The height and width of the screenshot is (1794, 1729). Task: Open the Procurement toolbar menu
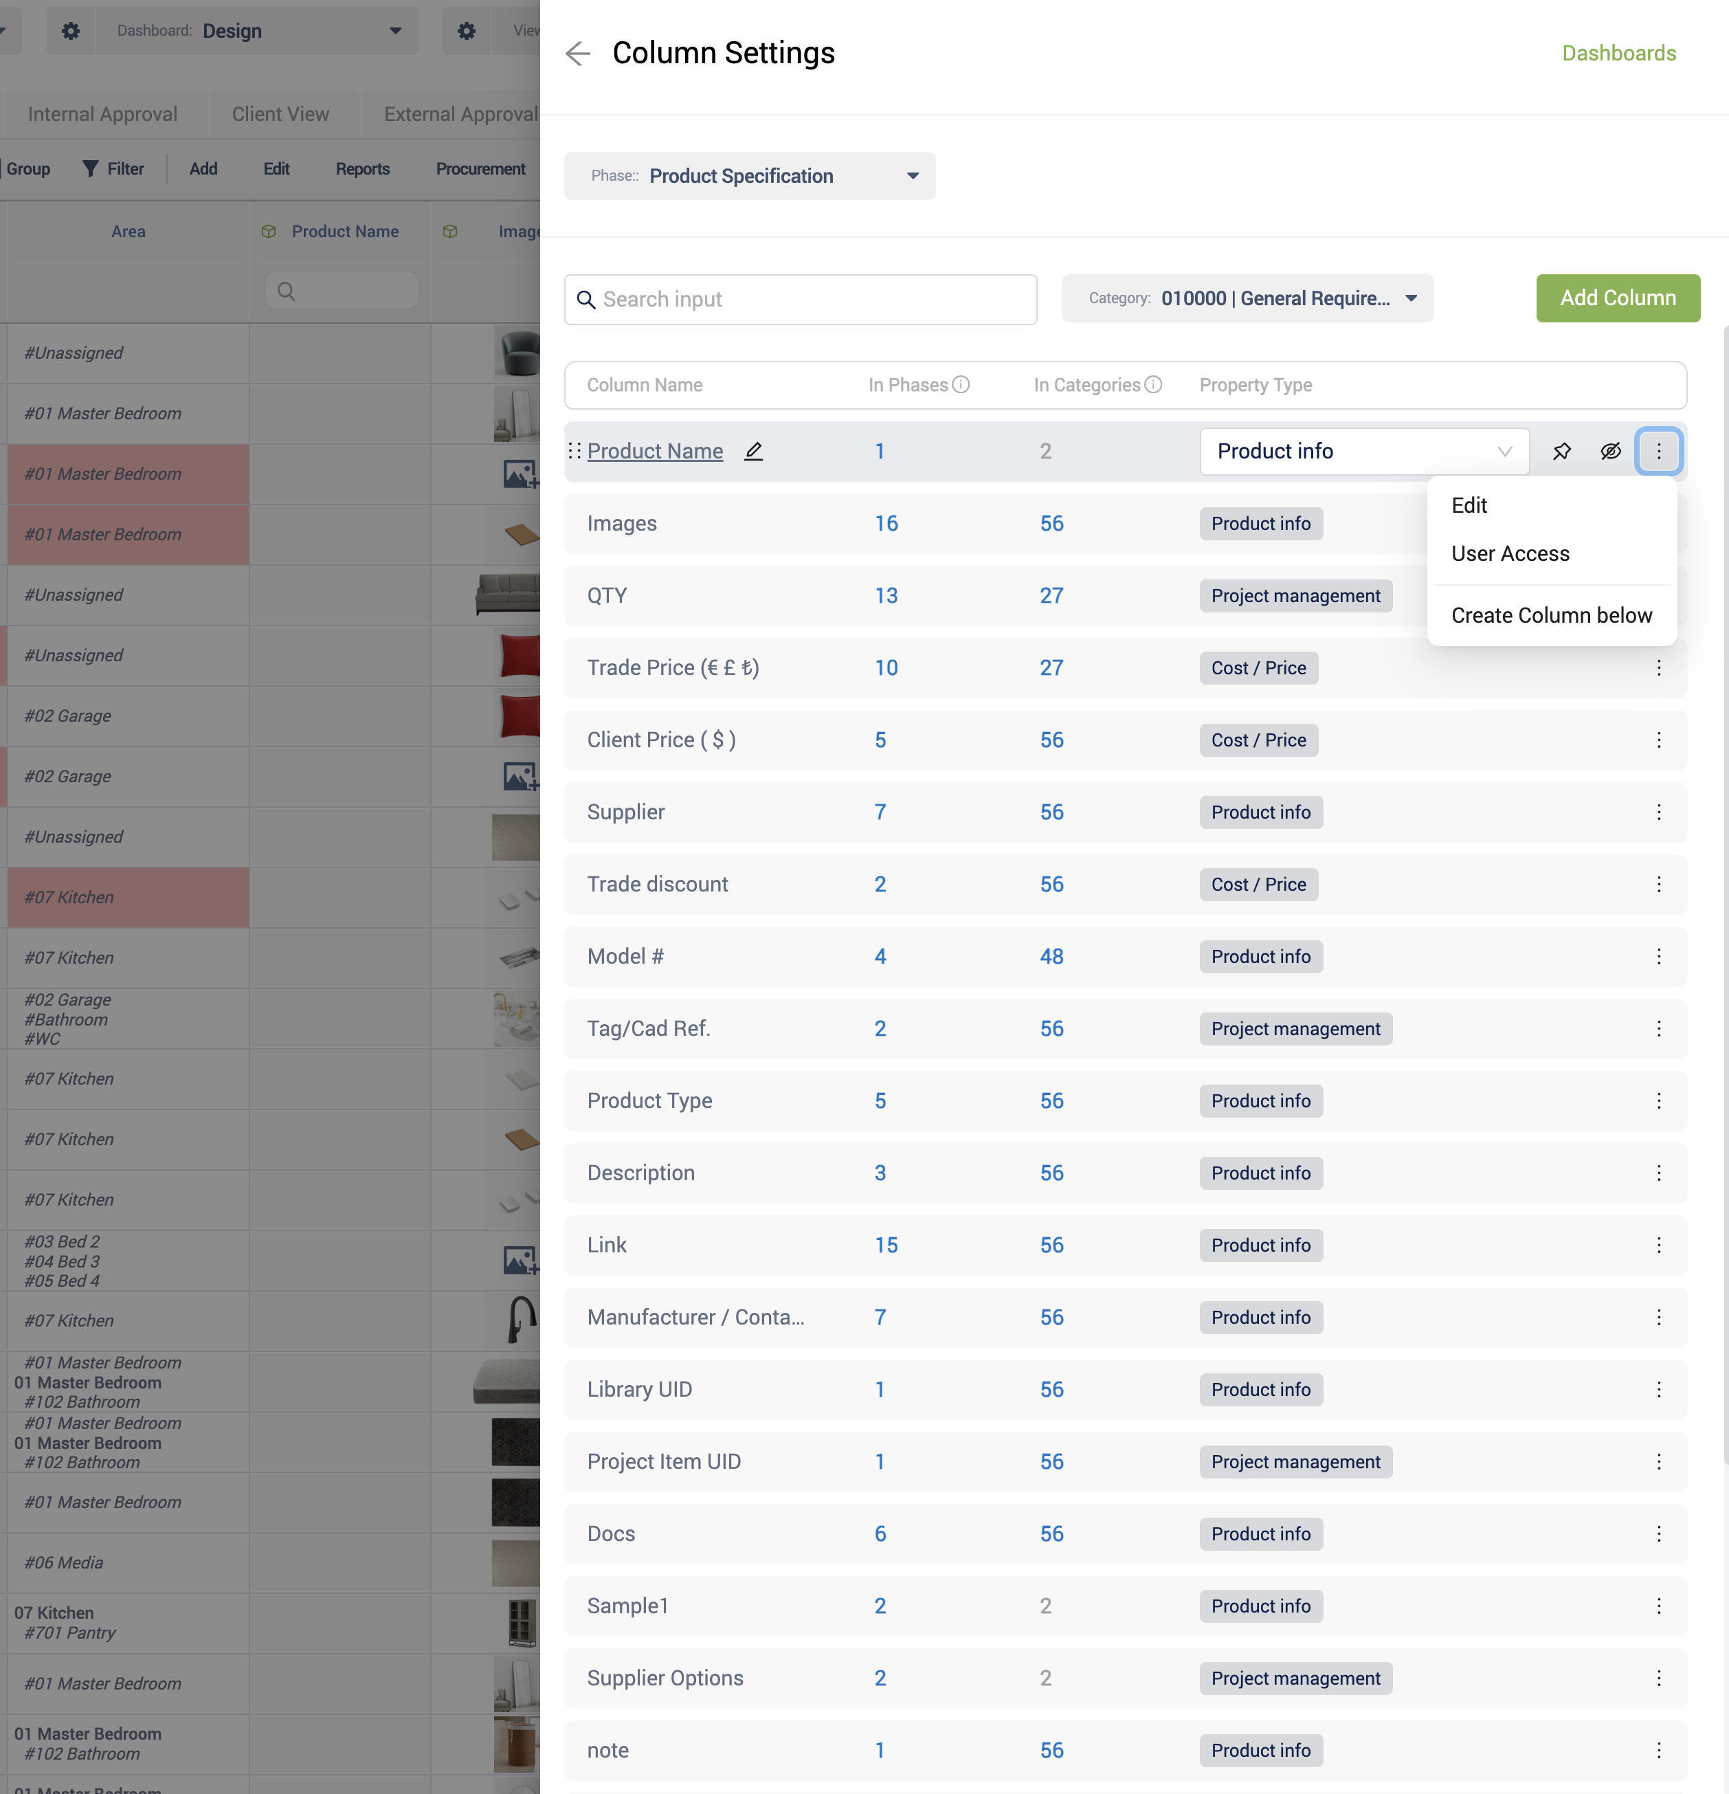(x=480, y=169)
